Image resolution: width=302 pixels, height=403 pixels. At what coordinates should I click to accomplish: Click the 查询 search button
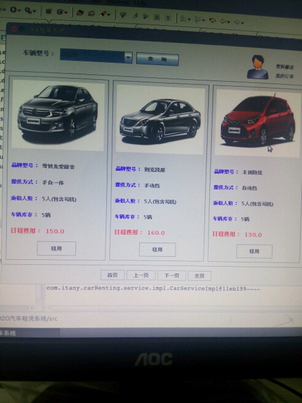point(157,59)
